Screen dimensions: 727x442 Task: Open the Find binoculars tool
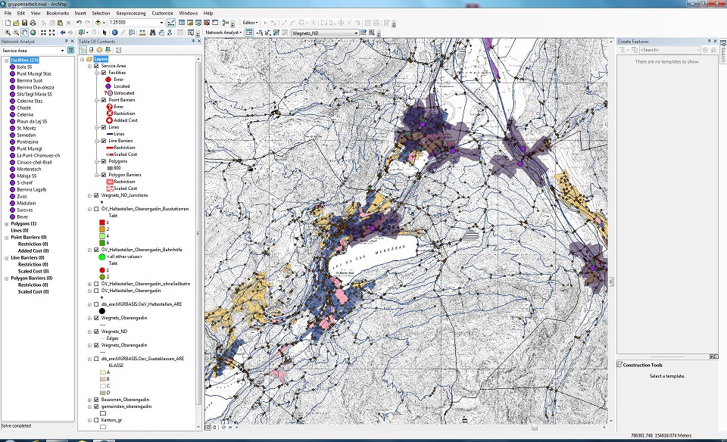pyautogui.click(x=151, y=33)
